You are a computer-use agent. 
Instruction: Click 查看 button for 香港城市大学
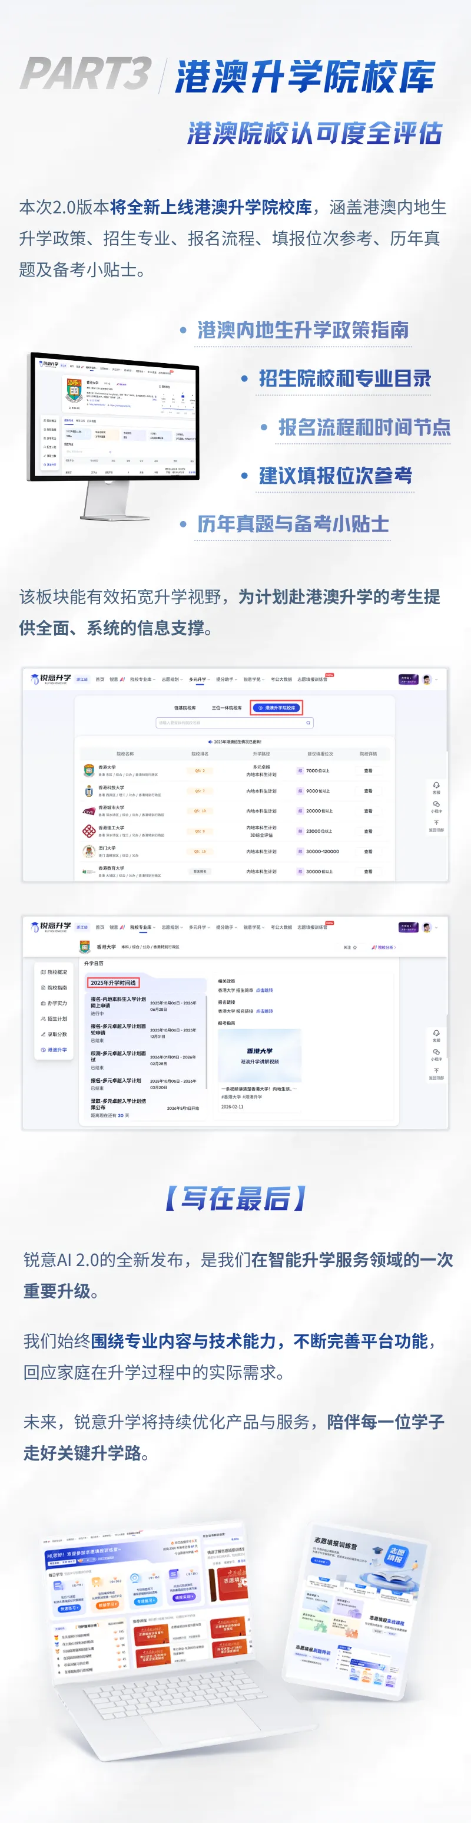point(369,811)
